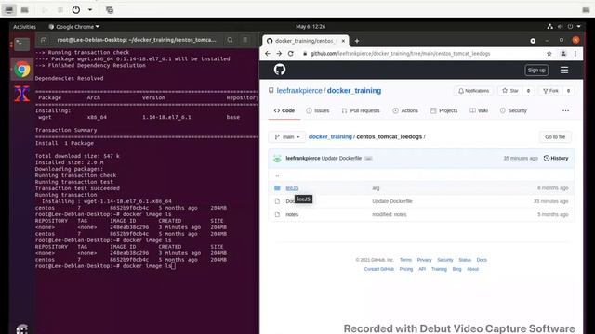
Task: Click Blog footer link
Action: pos(456,269)
